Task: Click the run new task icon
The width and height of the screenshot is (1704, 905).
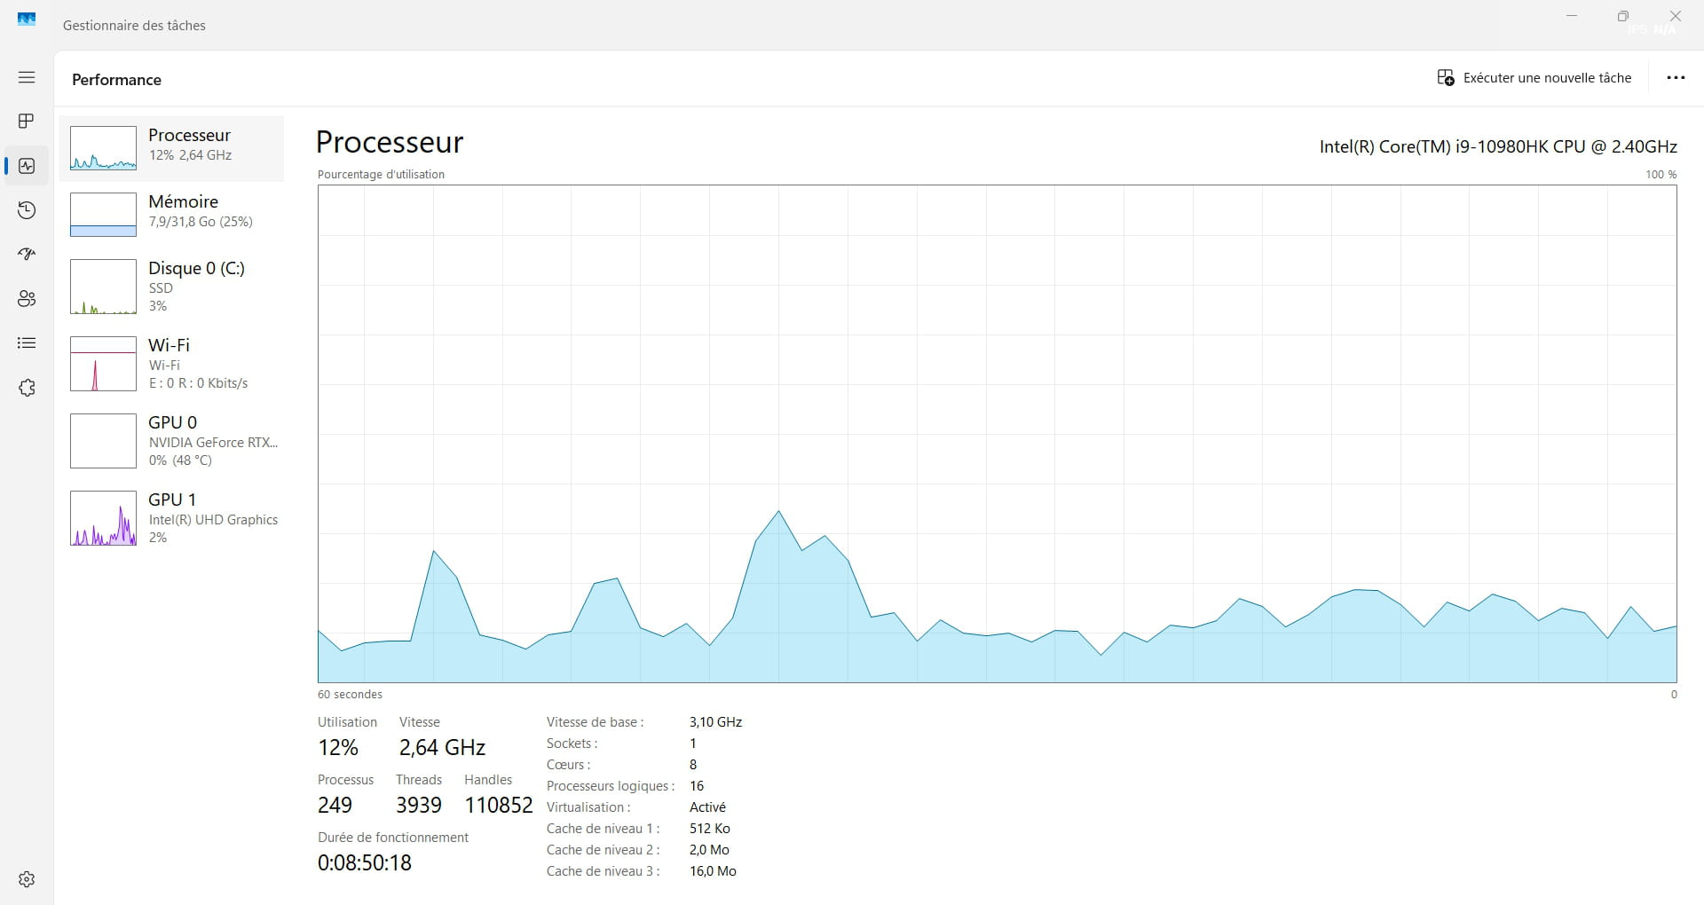Action: click(1446, 78)
